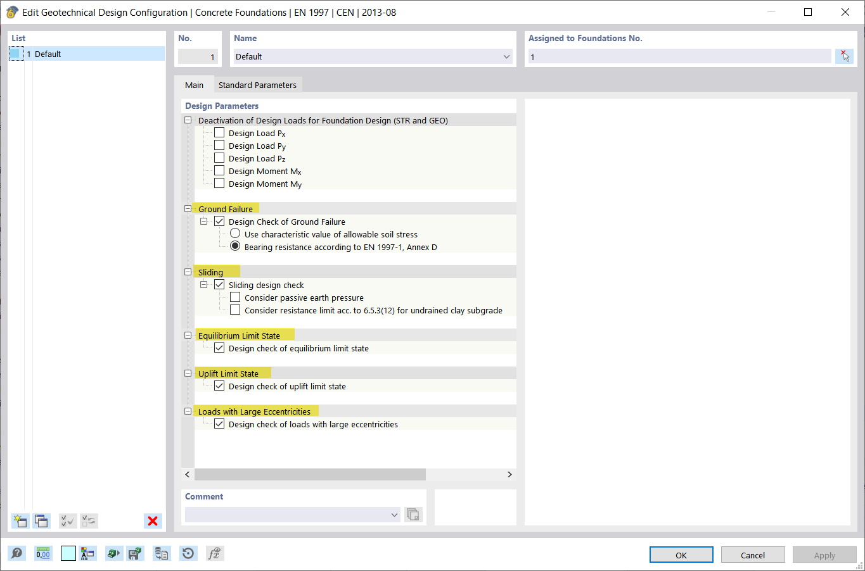Open the Comment dropdown
This screenshot has width=865, height=571.
point(394,515)
